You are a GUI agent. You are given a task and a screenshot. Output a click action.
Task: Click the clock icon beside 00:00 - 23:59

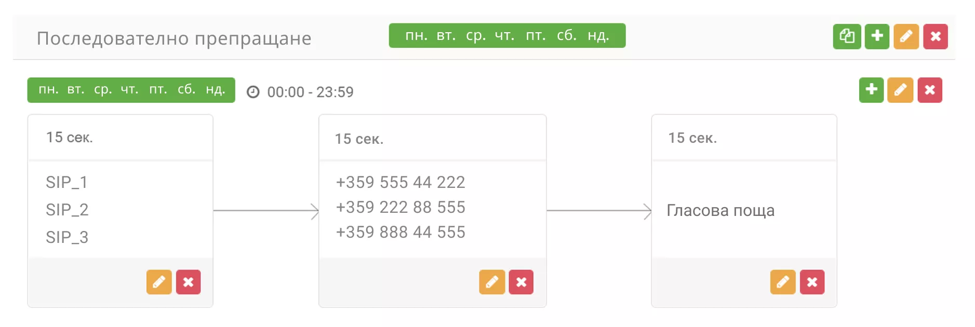[x=253, y=92]
